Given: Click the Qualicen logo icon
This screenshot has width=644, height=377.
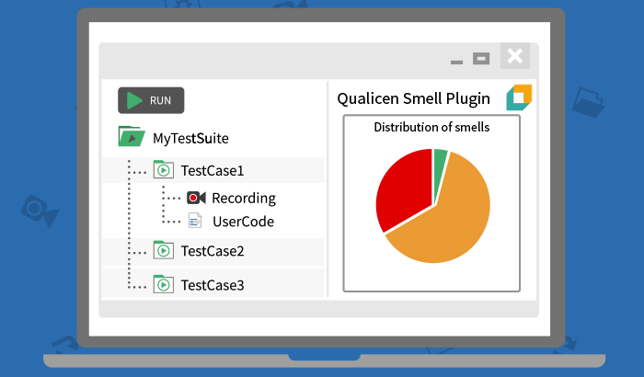Looking at the screenshot, I should [x=519, y=97].
